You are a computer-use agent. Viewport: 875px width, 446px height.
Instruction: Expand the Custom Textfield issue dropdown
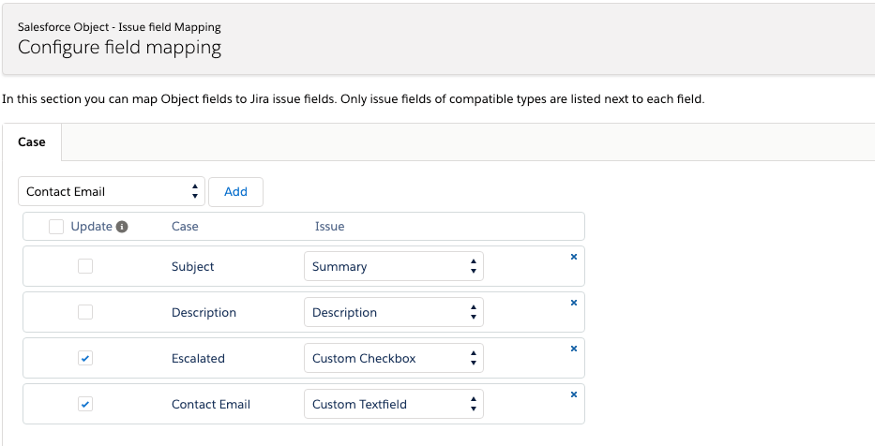point(394,404)
